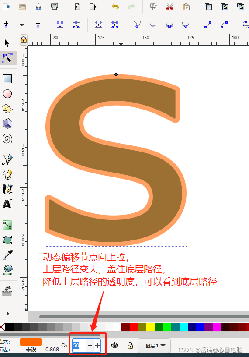Select the Gradient tool
The height and width of the screenshot is (357, 249).
click(x=7, y=225)
